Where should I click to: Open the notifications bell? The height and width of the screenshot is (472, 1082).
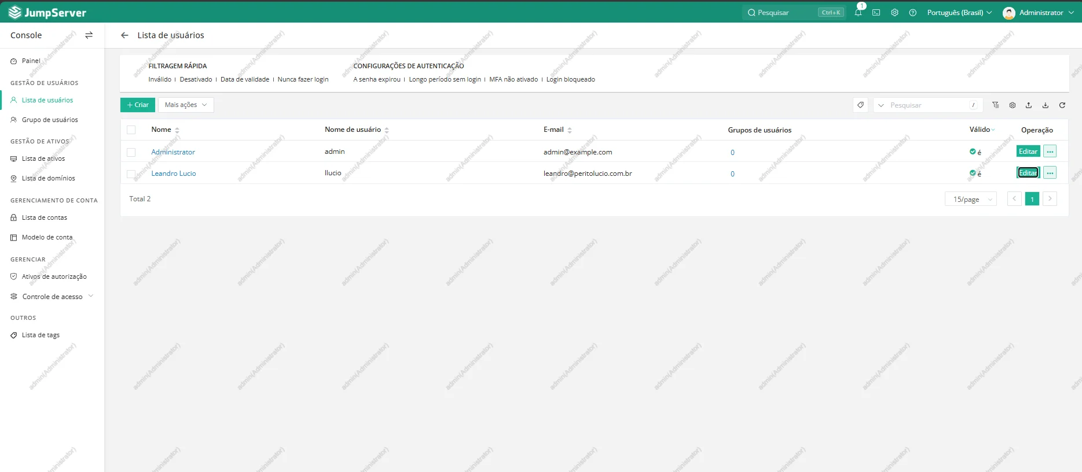click(x=858, y=12)
